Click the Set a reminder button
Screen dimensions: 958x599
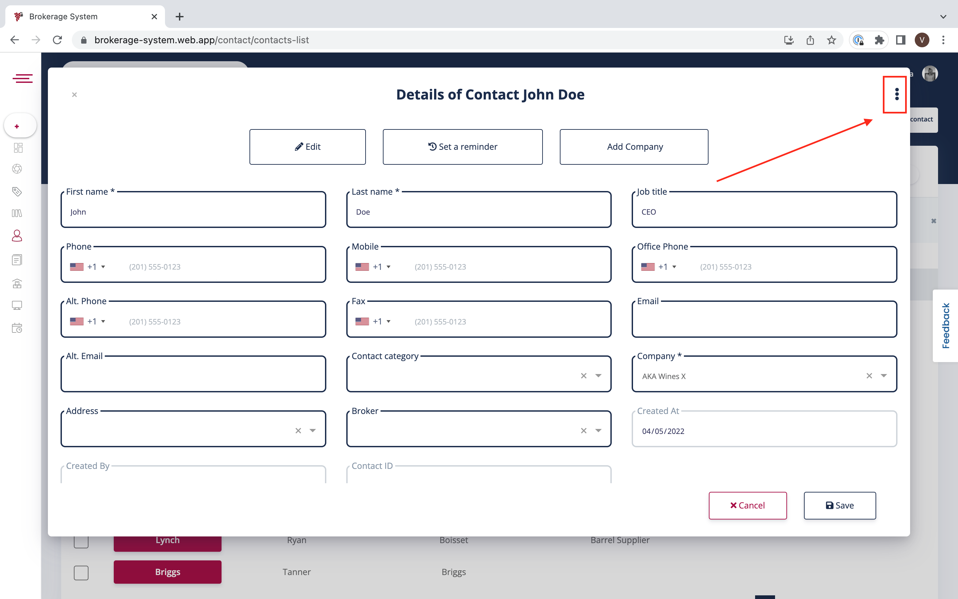462,146
